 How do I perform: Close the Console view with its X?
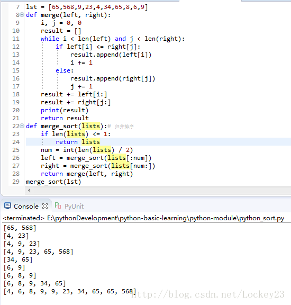coord(45,206)
